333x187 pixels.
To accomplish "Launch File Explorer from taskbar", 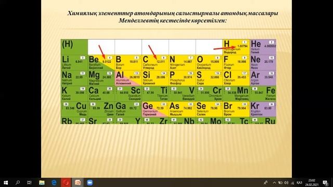I will pyautogui.click(x=42, y=182).
